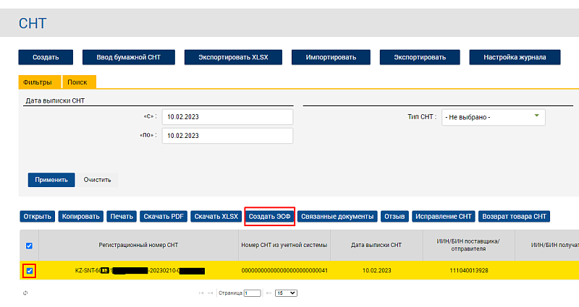Click the «по» end date field
The width and height of the screenshot is (579, 307).
point(227,136)
